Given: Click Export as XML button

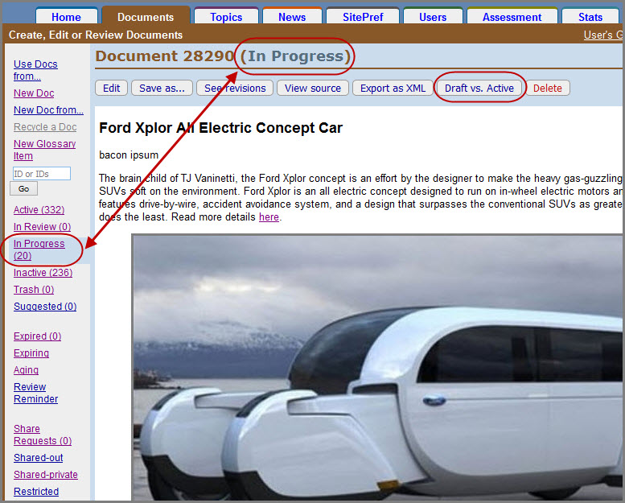Looking at the screenshot, I should (x=393, y=89).
